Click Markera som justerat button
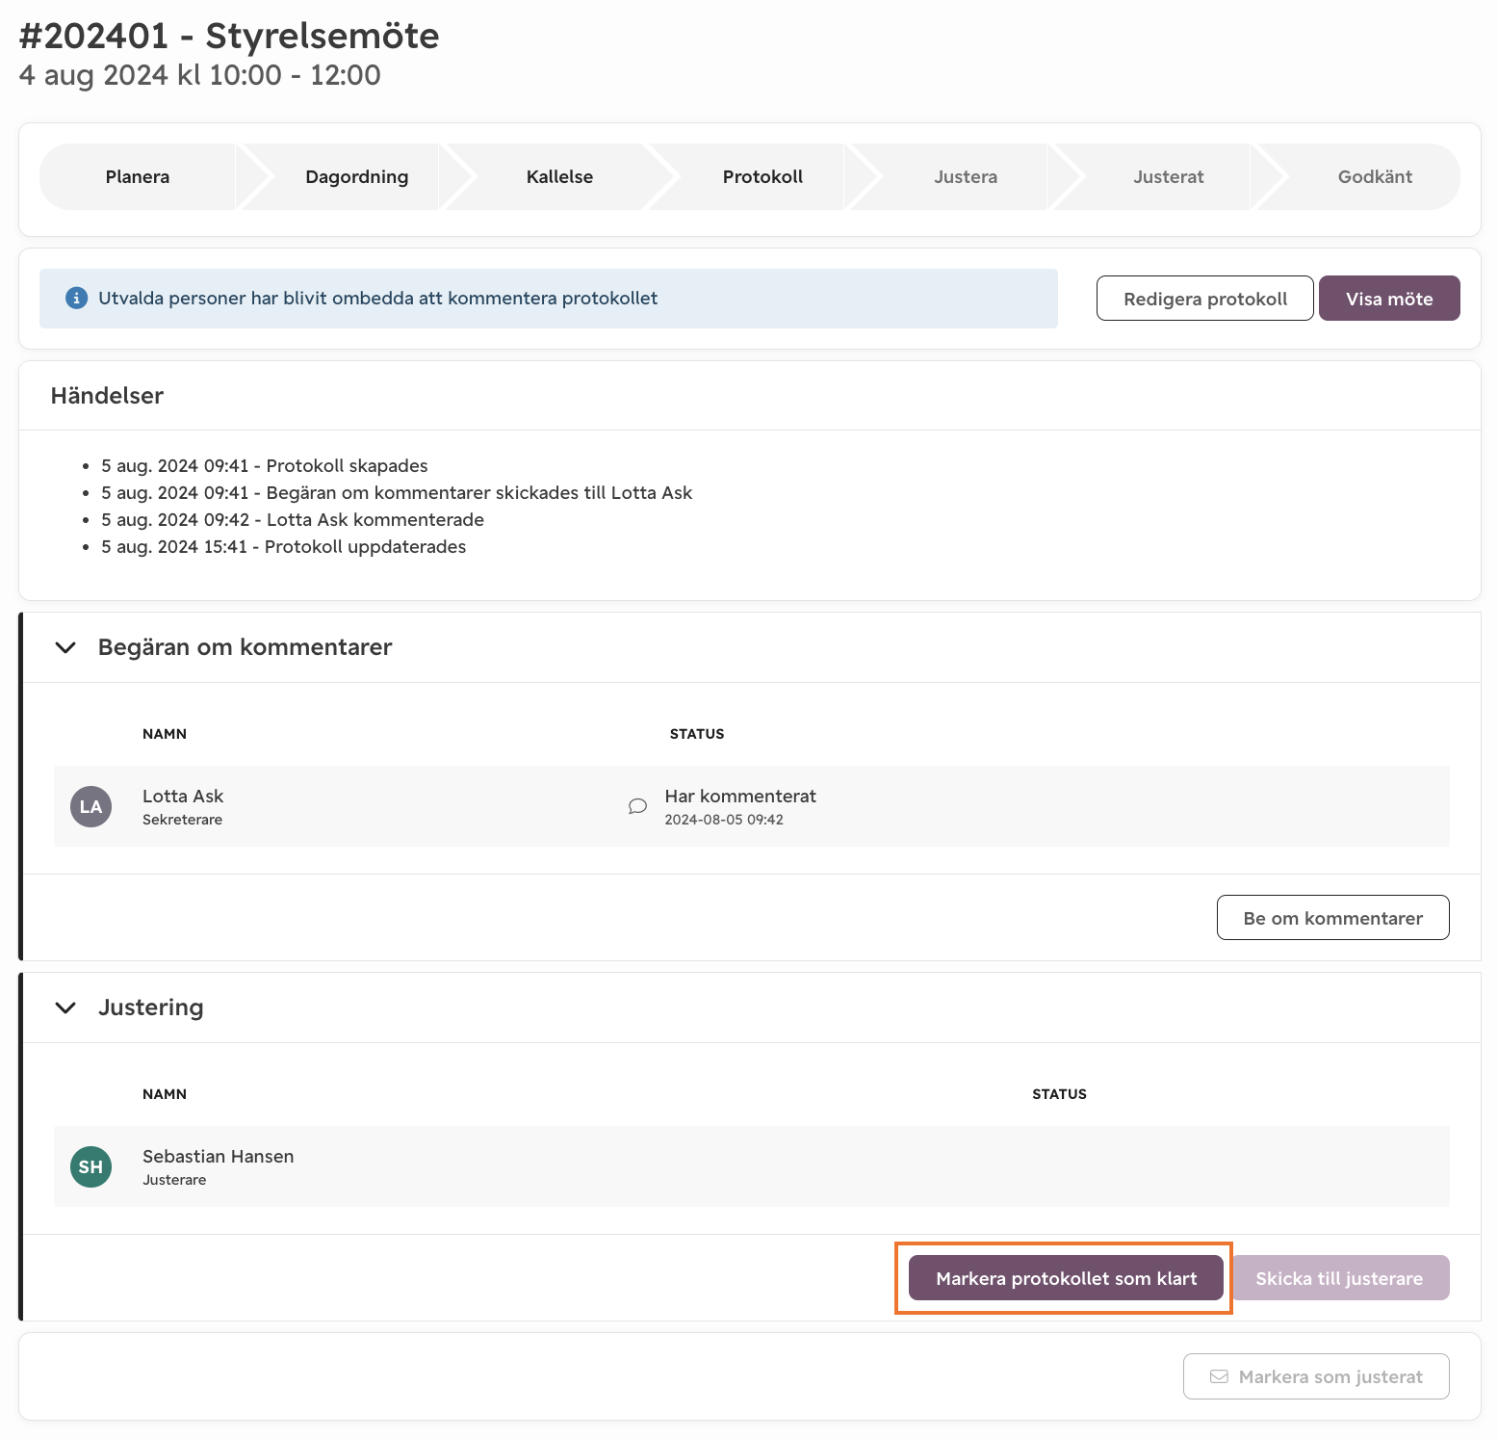The width and height of the screenshot is (1498, 1439). tap(1316, 1376)
